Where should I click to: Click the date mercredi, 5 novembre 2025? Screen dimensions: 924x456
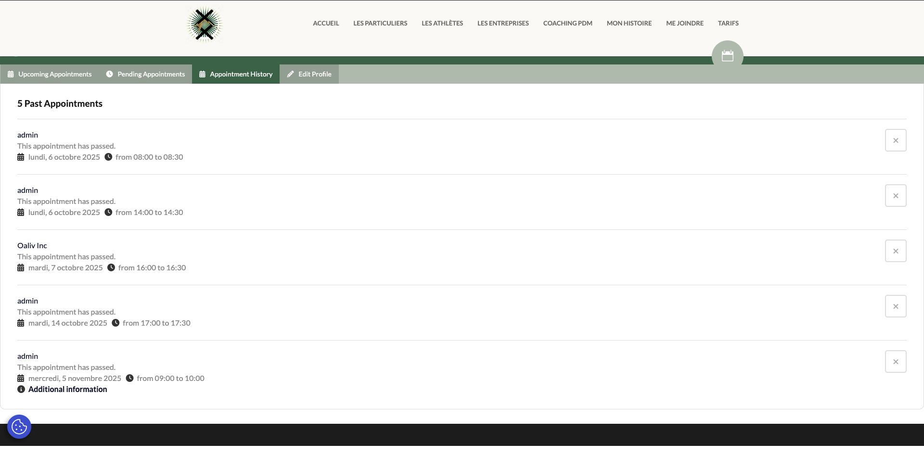coord(75,378)
